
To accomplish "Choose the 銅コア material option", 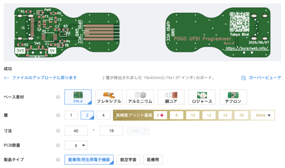I will 171,97.
